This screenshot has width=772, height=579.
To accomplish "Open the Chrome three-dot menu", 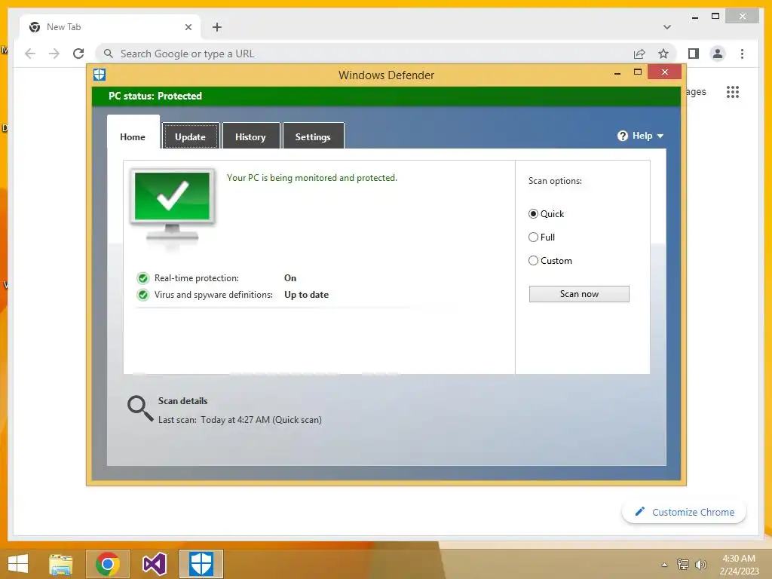I will [742, 54].
